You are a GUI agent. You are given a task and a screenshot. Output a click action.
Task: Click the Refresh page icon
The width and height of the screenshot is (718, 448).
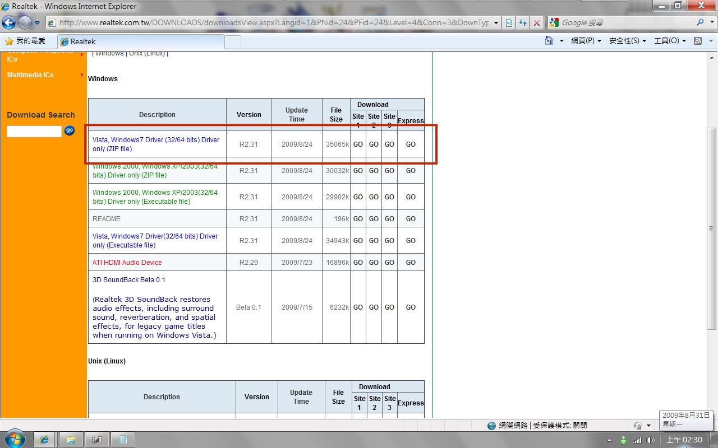click(x=523, y=22)
